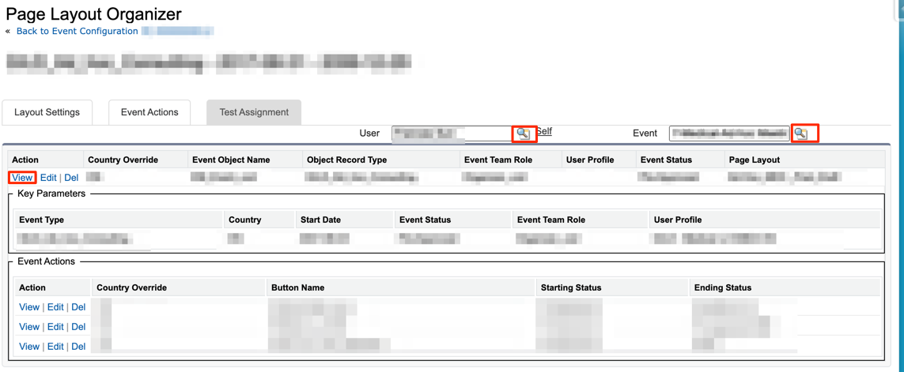Viewport: 904px width, 372px height.
Task: Click Del in the page layout row
Action: (x=71, y=178)
